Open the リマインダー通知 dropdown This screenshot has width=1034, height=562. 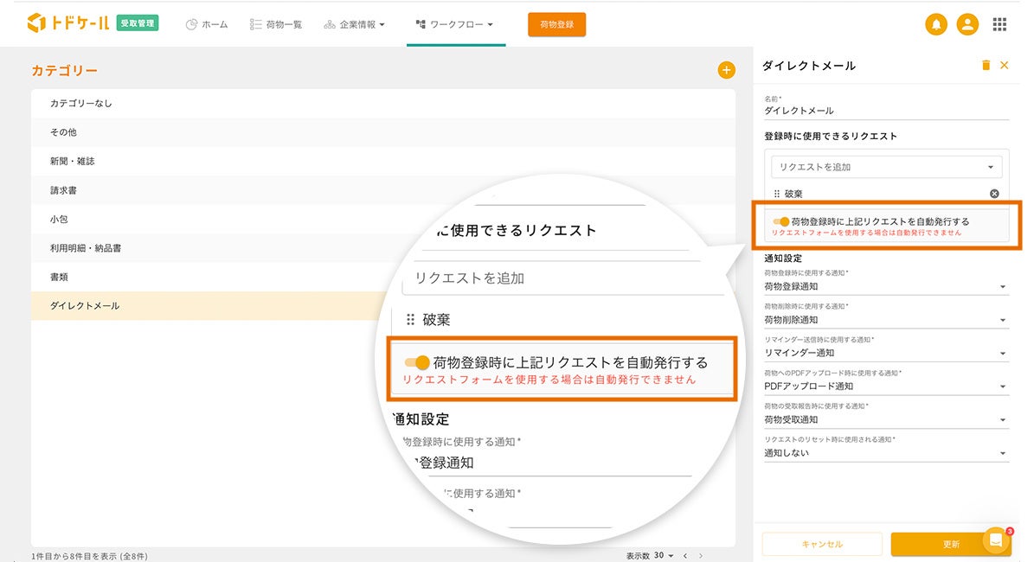pos(886,353)
